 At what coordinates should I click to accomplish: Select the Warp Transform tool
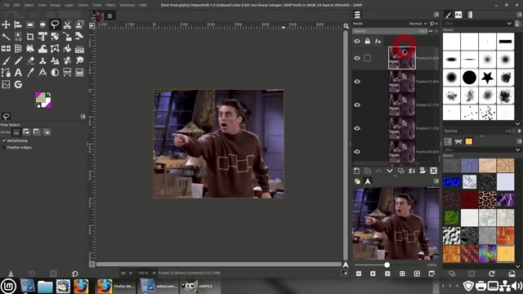coord(42,49)
